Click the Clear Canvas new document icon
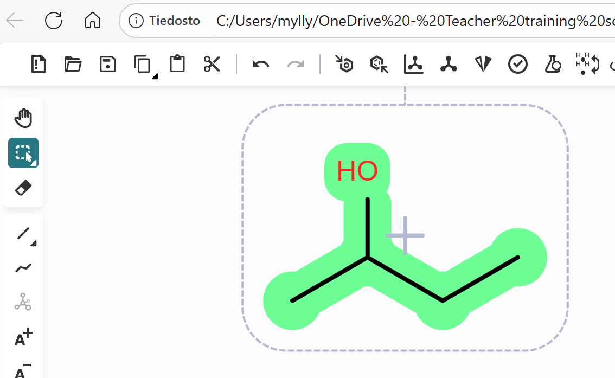The image size is (615, 378). 39,64
